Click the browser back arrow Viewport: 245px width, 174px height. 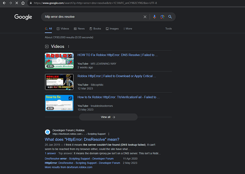[x=4, y=3]
